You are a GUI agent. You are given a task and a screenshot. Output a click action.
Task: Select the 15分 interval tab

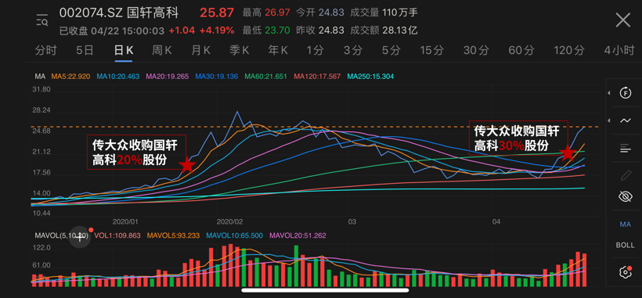coord(432,50)
